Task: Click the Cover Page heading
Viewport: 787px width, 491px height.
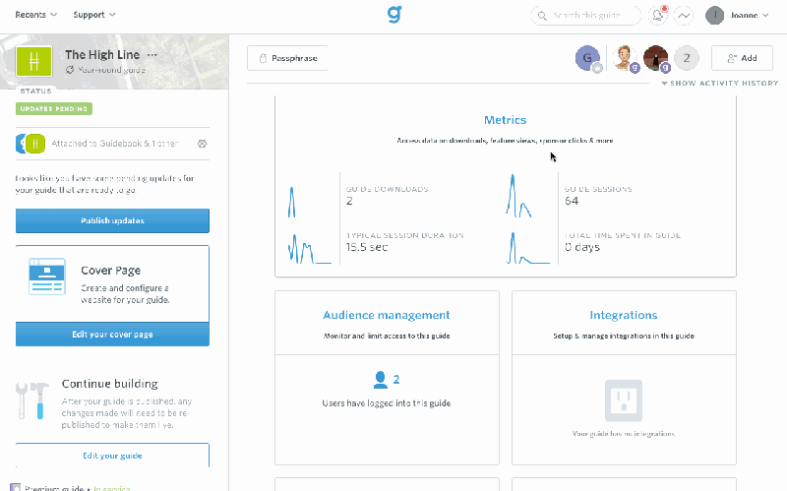Action: (x=111, y=271)
